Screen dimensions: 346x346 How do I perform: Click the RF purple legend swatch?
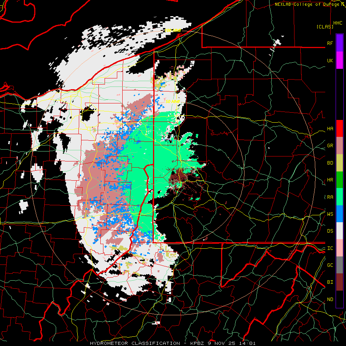click(x=339, y=43)
